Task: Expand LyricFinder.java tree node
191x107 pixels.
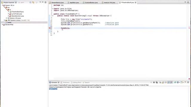Action: [x=9, y=14]
